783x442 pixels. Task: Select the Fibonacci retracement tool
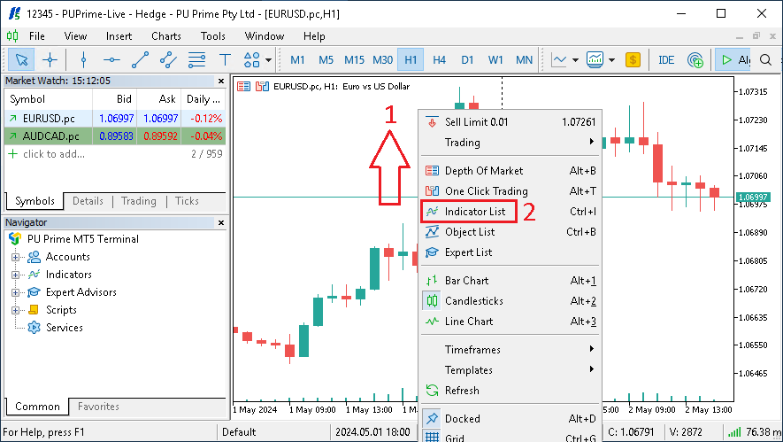pyautogui.click(x=196, y=60)
